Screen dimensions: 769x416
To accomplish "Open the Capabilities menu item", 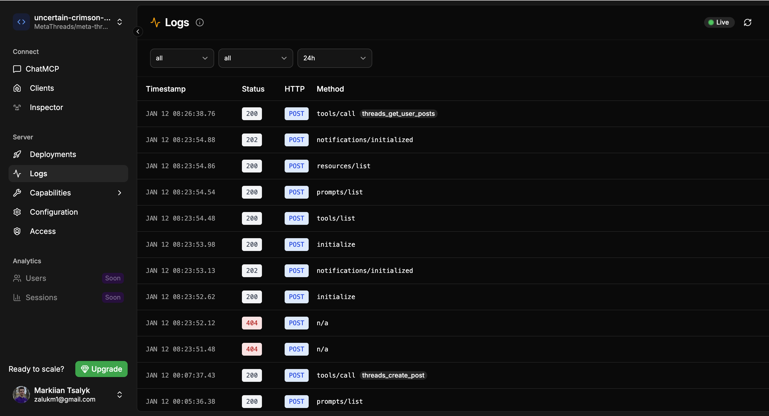I will pos(68,193).
